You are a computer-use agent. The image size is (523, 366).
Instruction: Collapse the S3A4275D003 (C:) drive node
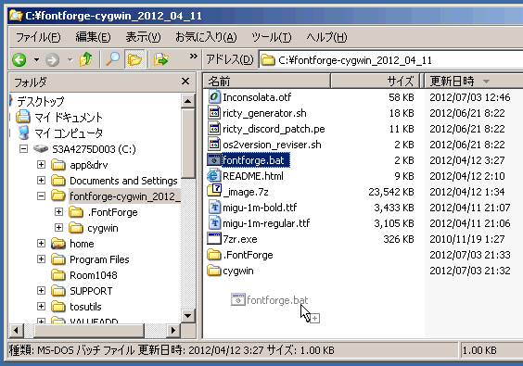tap(23, 149)
